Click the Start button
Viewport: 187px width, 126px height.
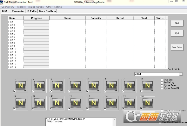(x=177, y=23)
